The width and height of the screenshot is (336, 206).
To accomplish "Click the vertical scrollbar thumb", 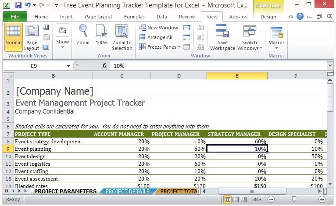I will (x=330, y=97).
